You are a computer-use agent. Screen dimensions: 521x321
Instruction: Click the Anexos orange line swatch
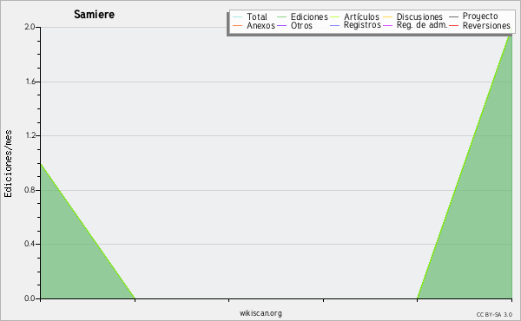pyautogui.click(x=238, y=25)
